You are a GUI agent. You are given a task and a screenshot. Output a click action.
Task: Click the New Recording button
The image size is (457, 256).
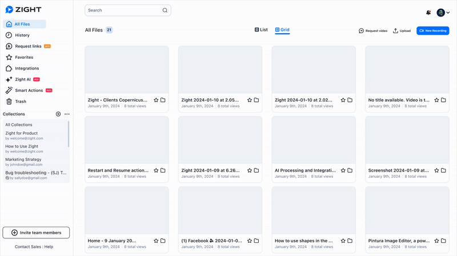tap(432, 31)
